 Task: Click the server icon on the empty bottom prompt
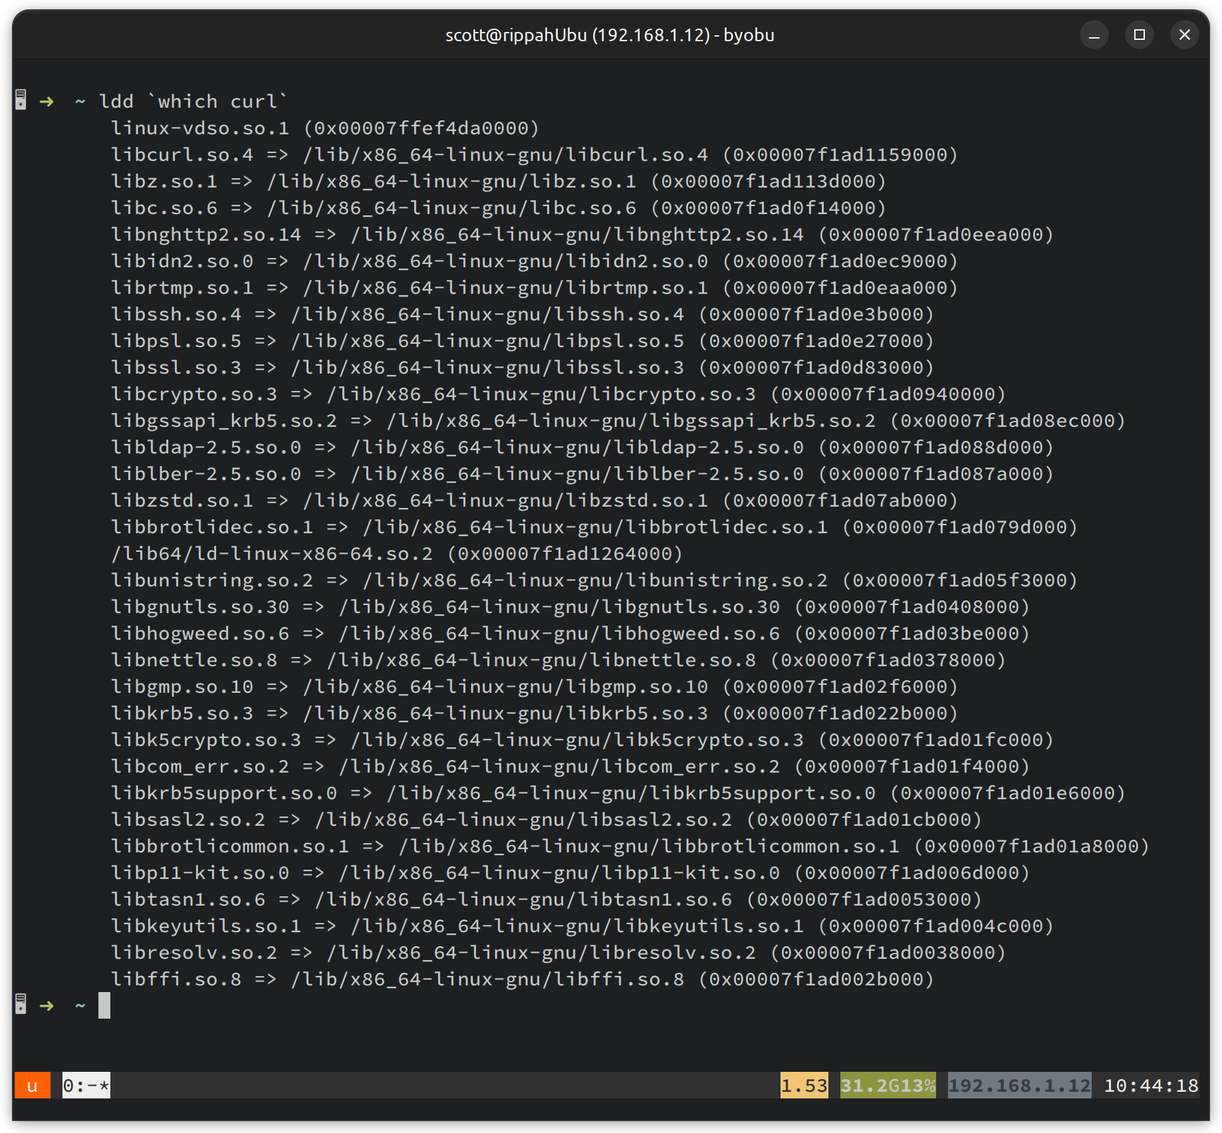tap(21, 1005)
